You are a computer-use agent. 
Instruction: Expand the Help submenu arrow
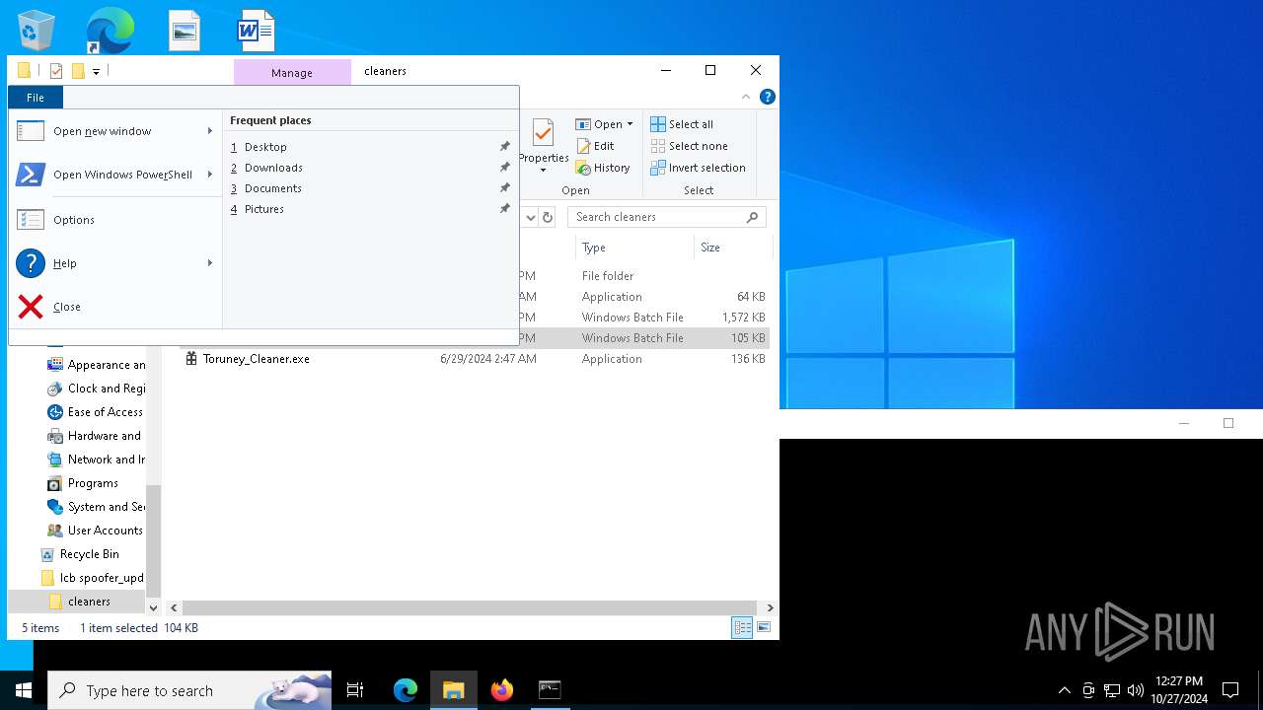(x=210, y=263)
